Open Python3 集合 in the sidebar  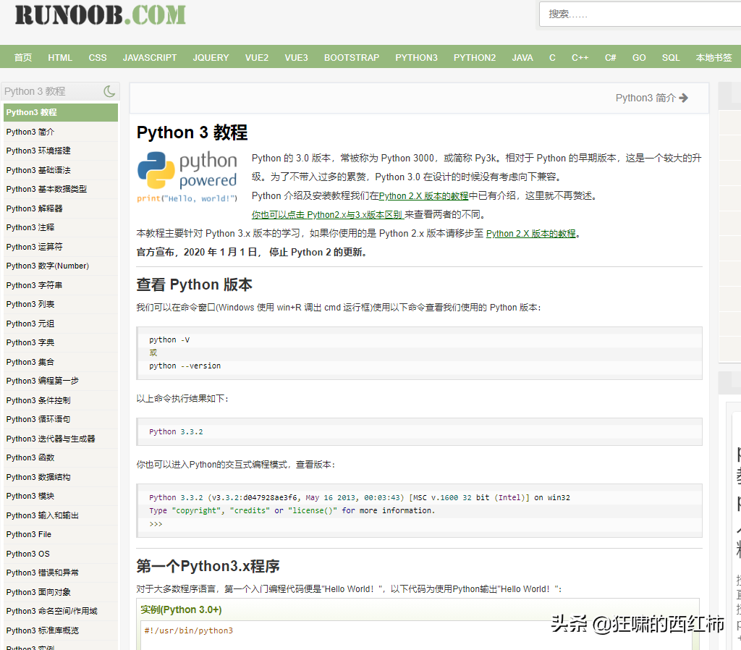pos(61,362)
